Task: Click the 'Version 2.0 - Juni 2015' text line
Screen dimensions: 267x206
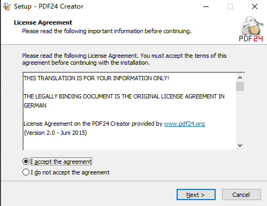Action: click(55, 133)
